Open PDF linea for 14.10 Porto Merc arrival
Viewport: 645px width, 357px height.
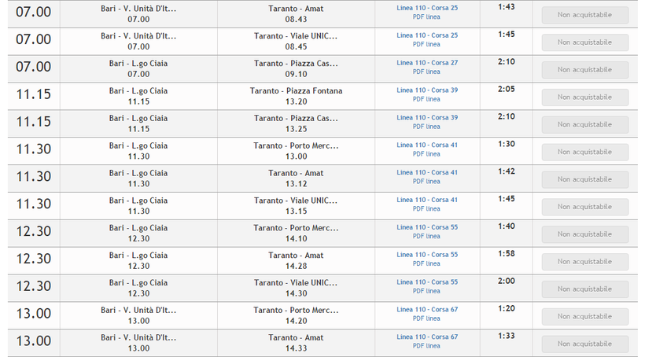click(x=426, y=236)
